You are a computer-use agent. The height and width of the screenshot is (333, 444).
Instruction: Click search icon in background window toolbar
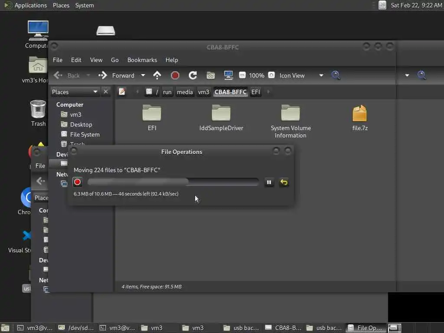click(x=421, y=75)
